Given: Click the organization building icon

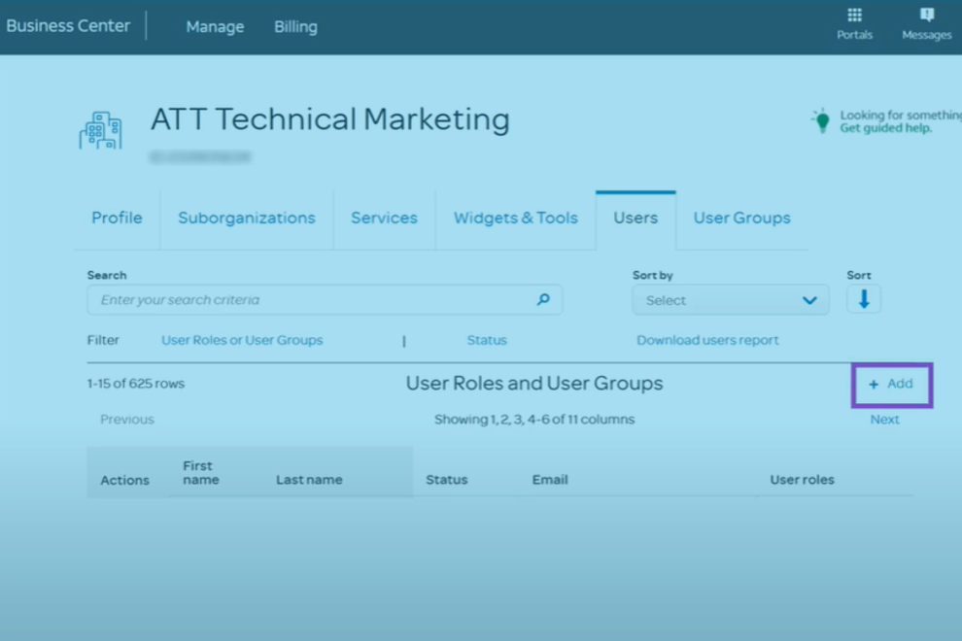Looking at the screenshot, I should pyautogui.click(x=101, y=130).
